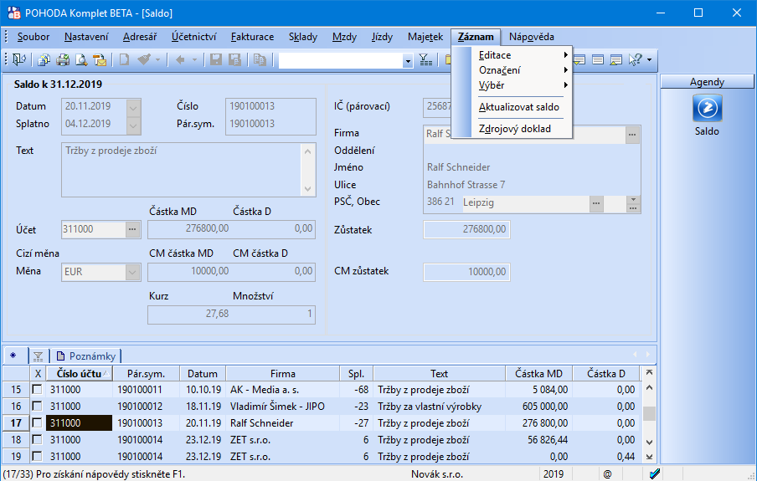Screen dimensions: 757x481
Task: Tick the checkbox in row 19
Action: (x=37, y=456)
